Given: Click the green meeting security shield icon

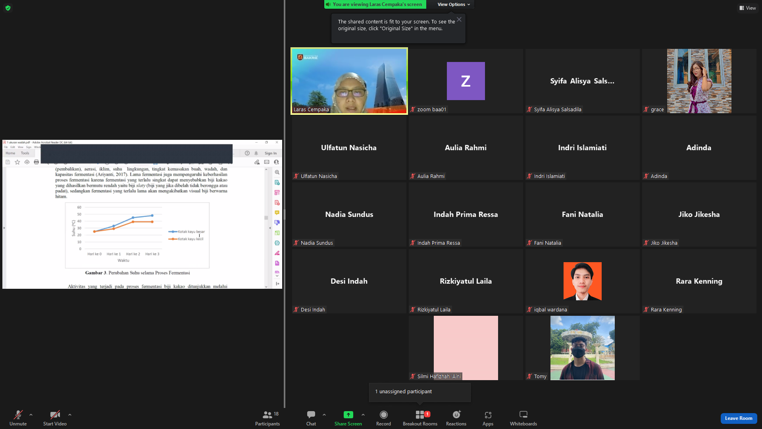Looking at the screenshot, I should point(8,8).
